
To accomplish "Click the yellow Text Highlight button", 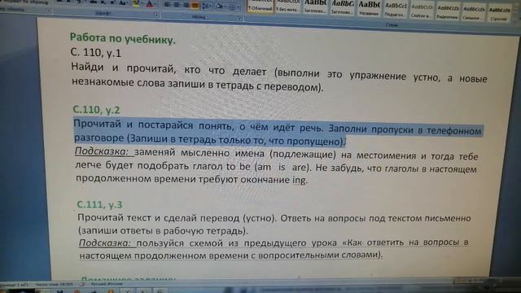I will [136, 3].
